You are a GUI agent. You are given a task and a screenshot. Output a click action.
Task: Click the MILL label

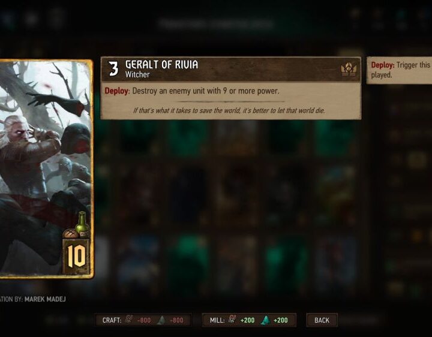click(217, 320)
